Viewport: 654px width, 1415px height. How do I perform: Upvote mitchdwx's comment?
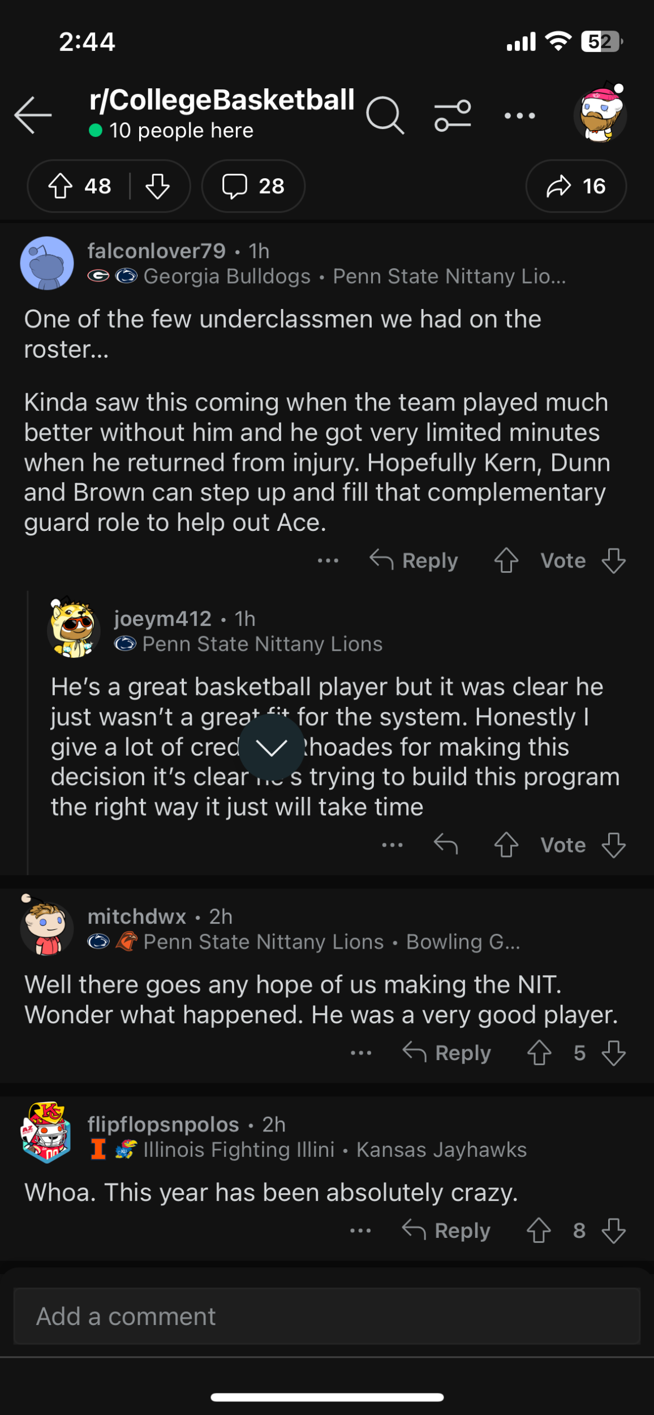[x=539, y=1053]
